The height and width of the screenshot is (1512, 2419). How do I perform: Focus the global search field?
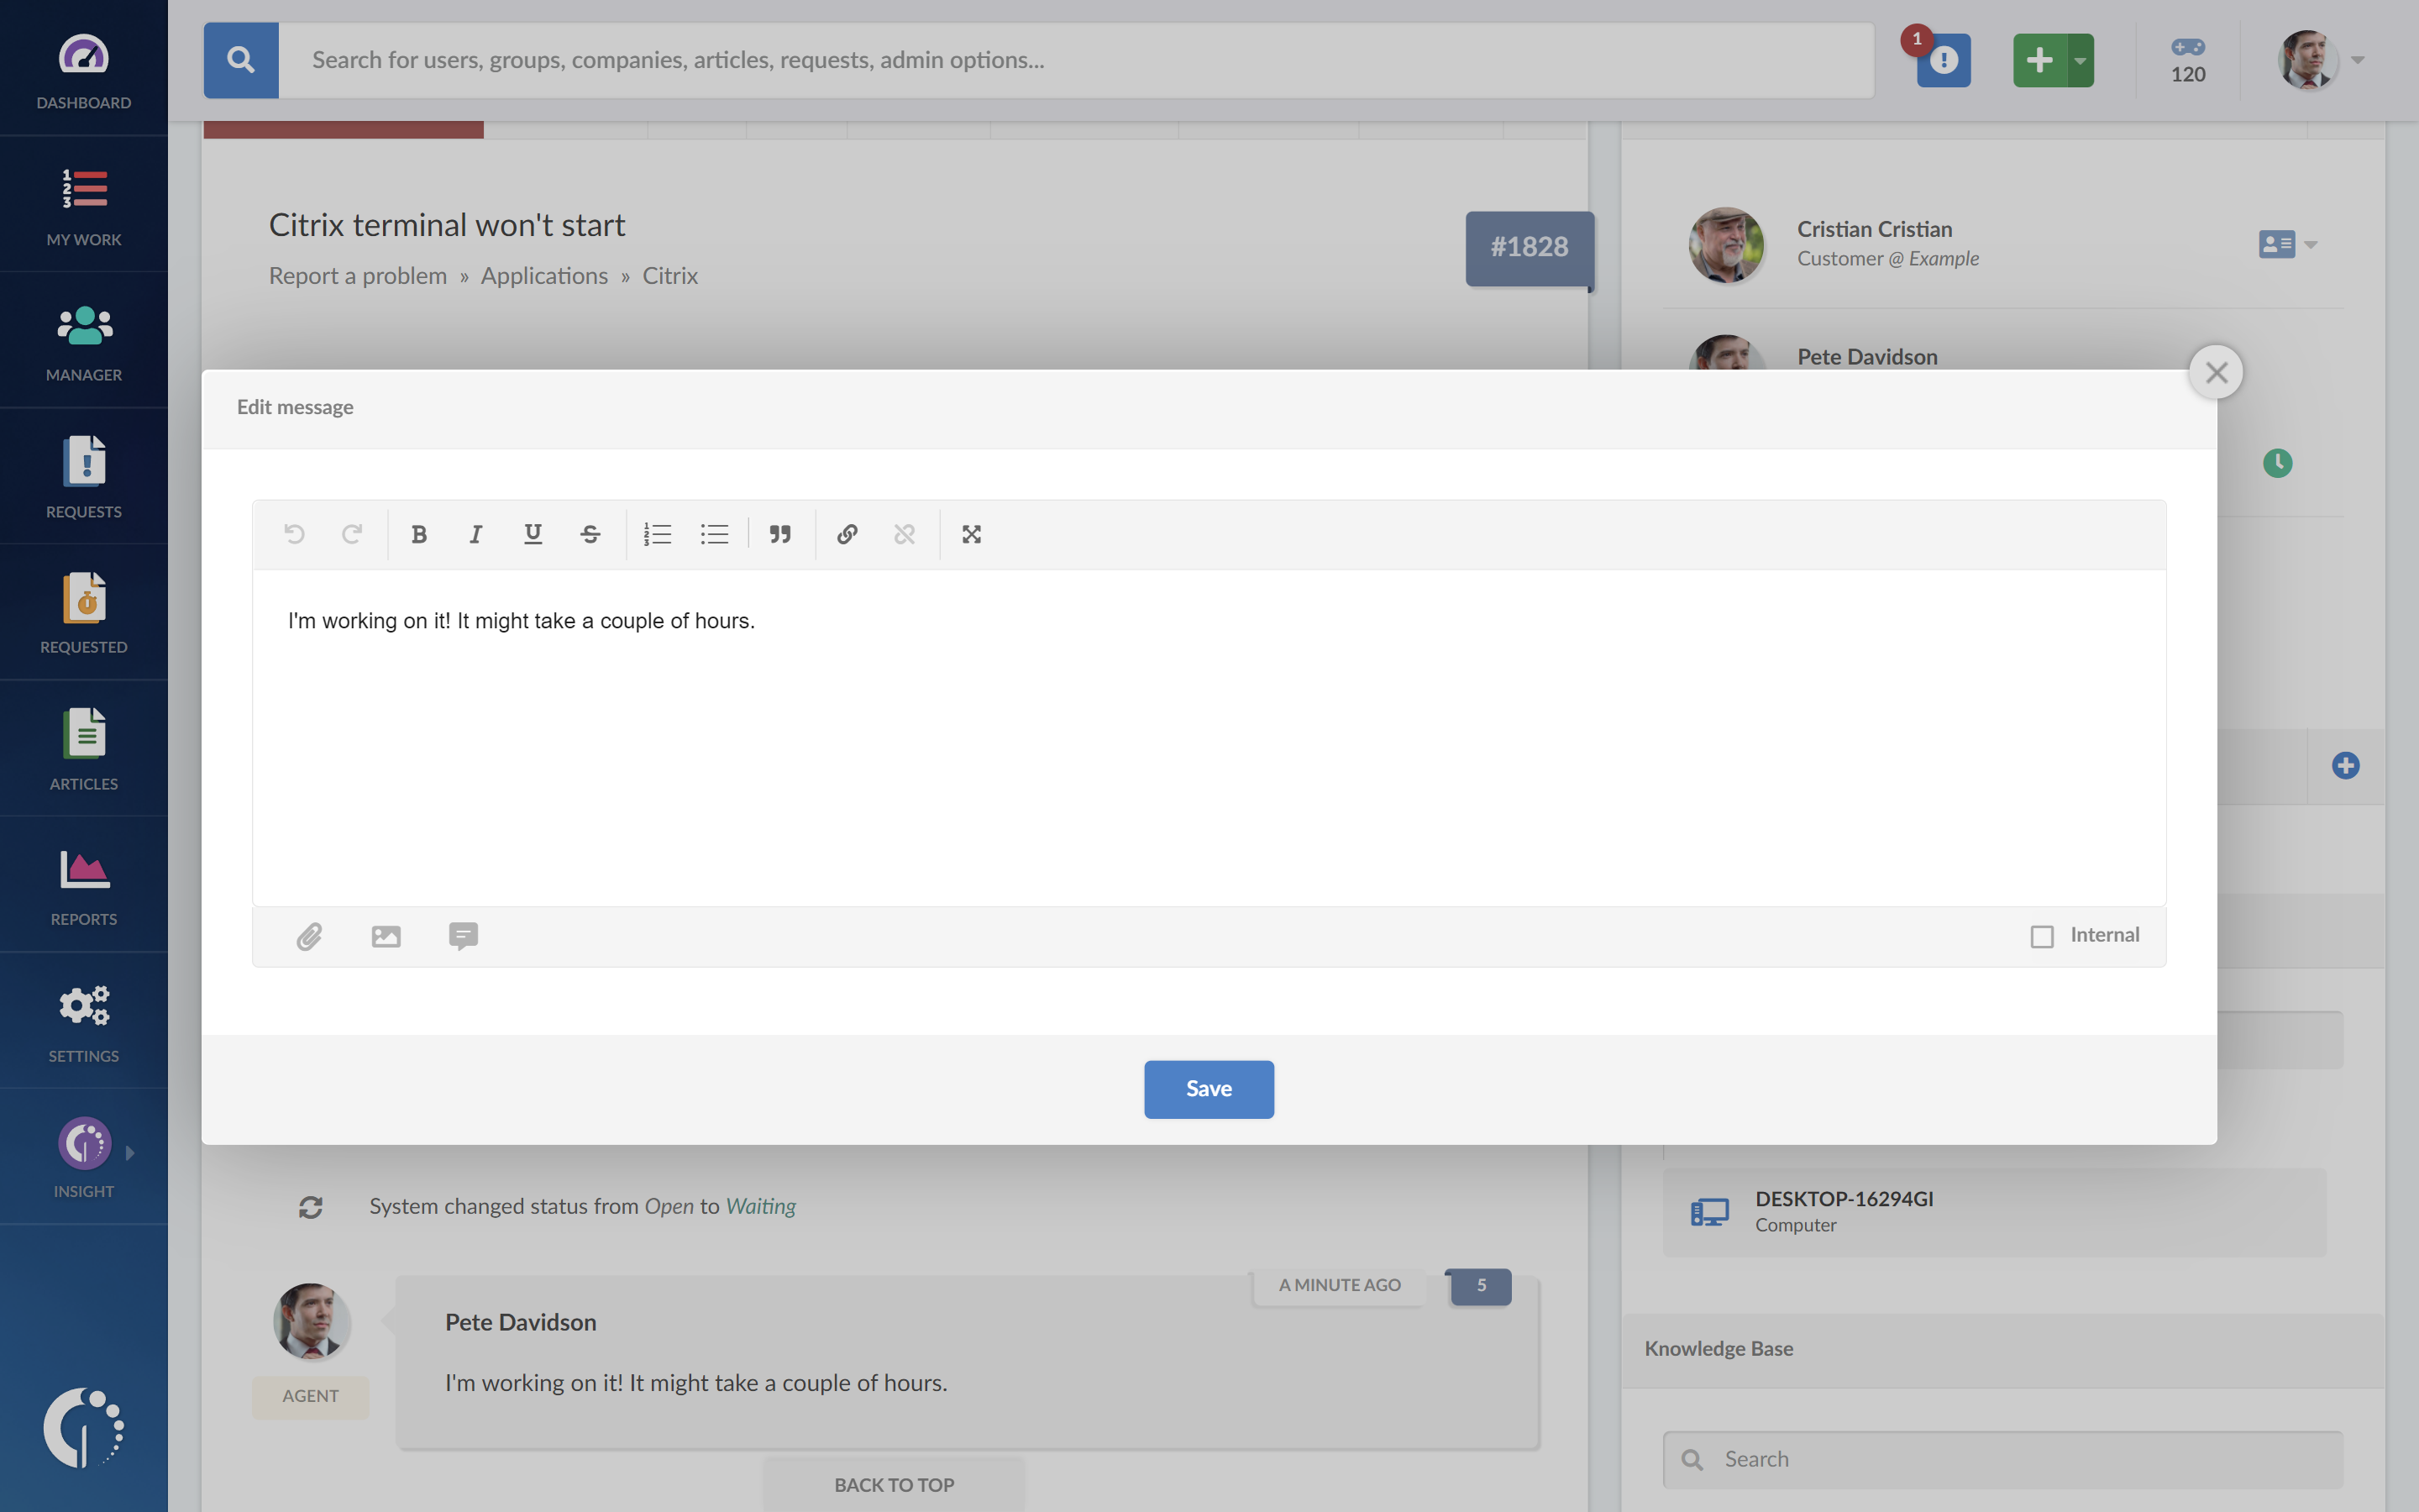pos(1077,60)
